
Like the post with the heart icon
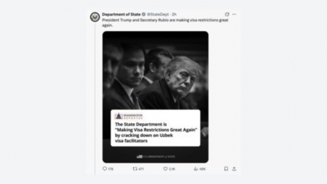(x=165, y=169)
